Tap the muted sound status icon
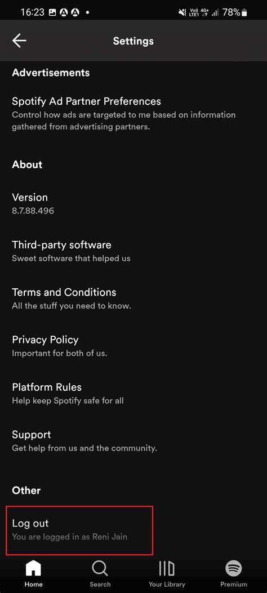Screen dimensions: 267x593 coord(183,13)
